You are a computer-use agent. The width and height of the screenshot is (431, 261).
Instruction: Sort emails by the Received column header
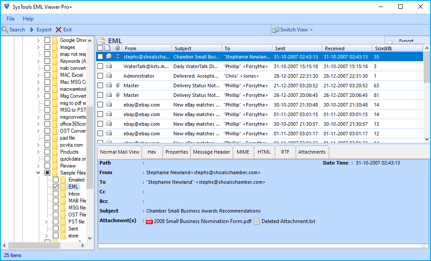(347, 48)
